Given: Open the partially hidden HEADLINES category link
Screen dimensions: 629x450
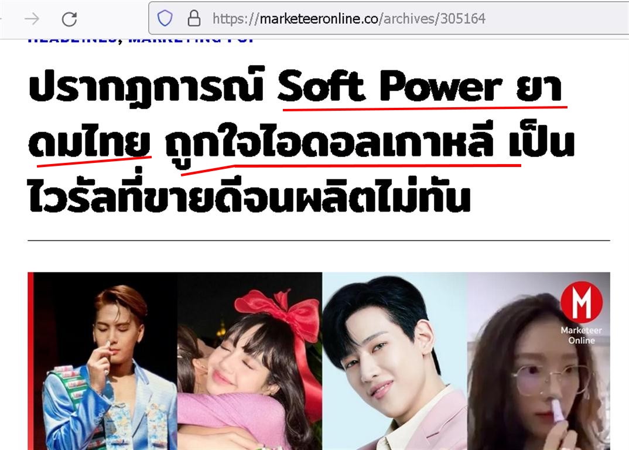Looking at the screenshot, I should coord(73,40).
